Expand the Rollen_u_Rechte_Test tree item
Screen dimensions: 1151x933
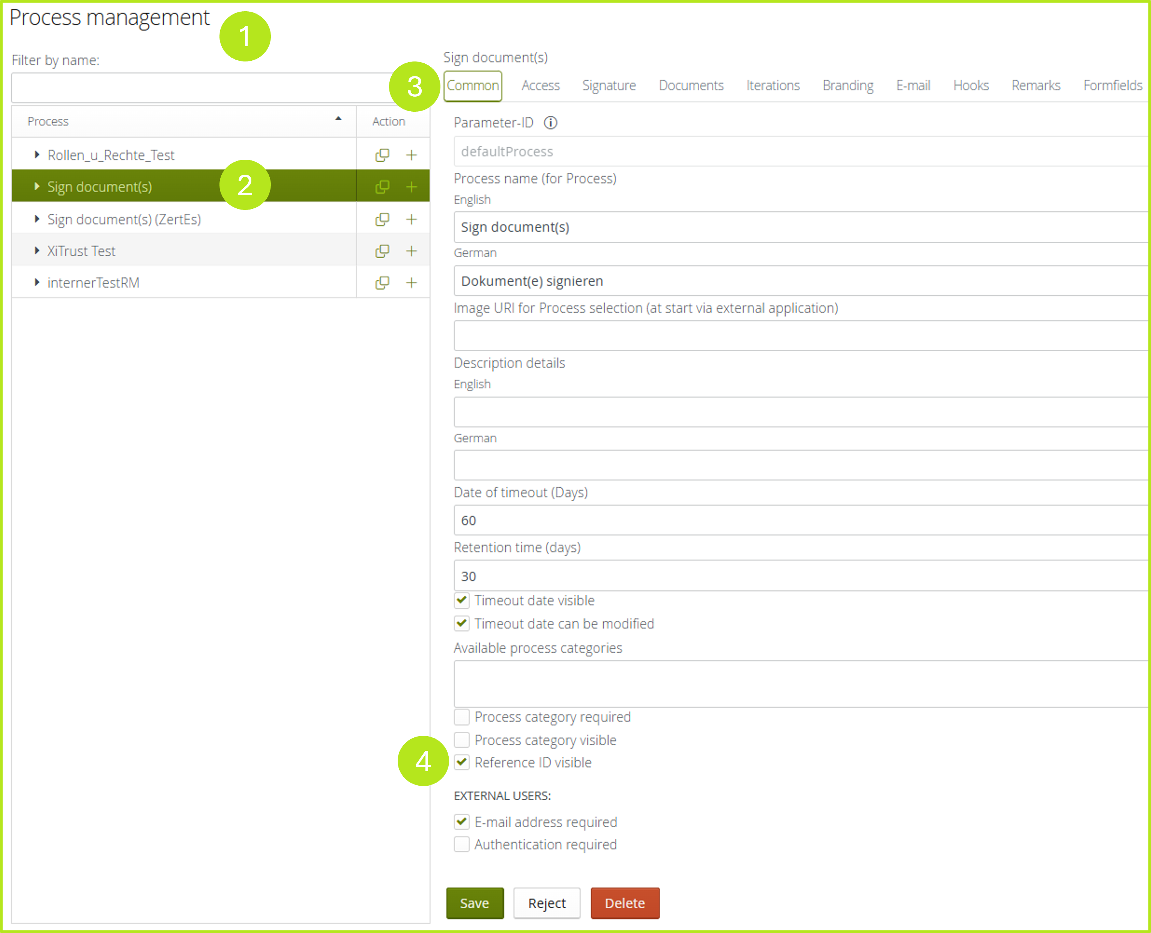tap(36, 155)
